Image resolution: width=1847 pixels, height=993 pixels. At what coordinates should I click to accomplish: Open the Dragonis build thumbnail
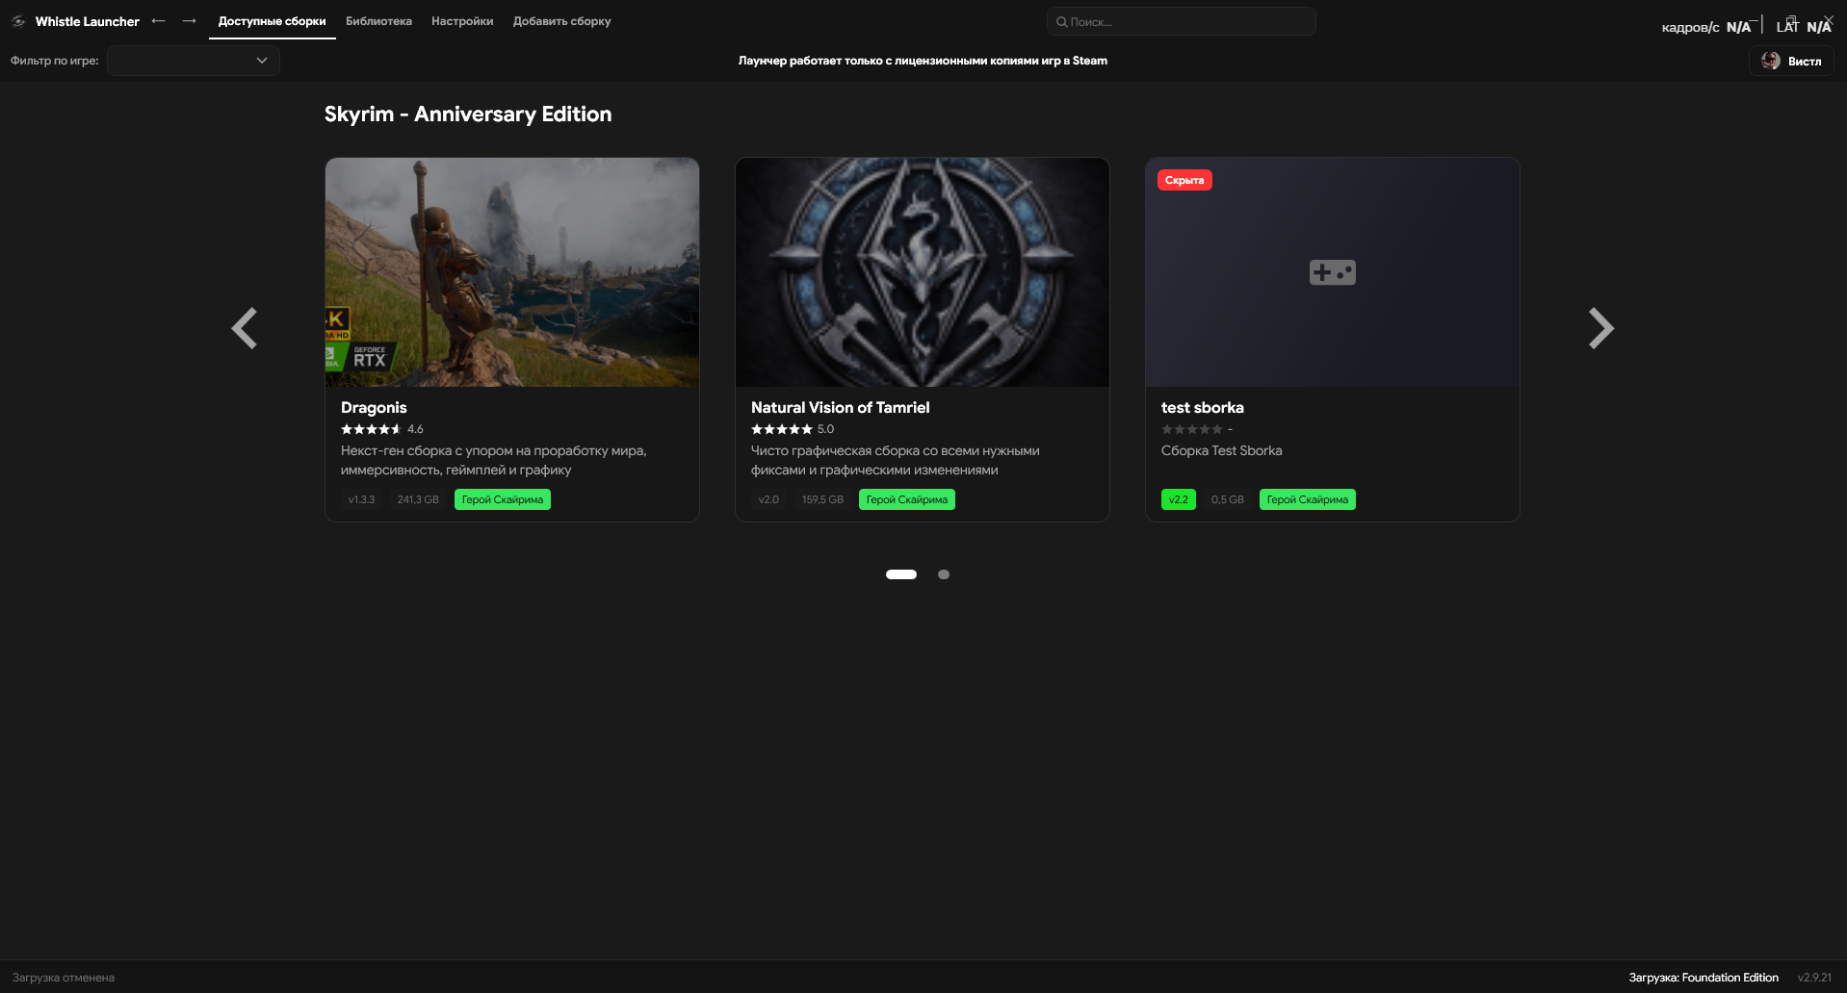pos(511,271)
